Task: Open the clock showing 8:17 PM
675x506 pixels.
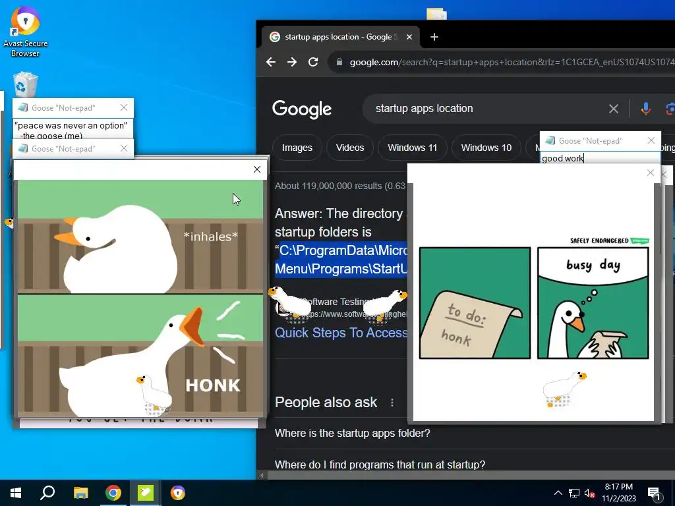Action: pyautogui.click(x=618, y=493)
